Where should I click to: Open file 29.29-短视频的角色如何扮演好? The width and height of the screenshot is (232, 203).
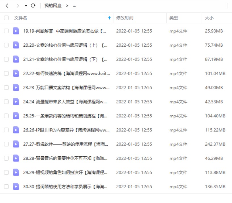click(65, 172)
